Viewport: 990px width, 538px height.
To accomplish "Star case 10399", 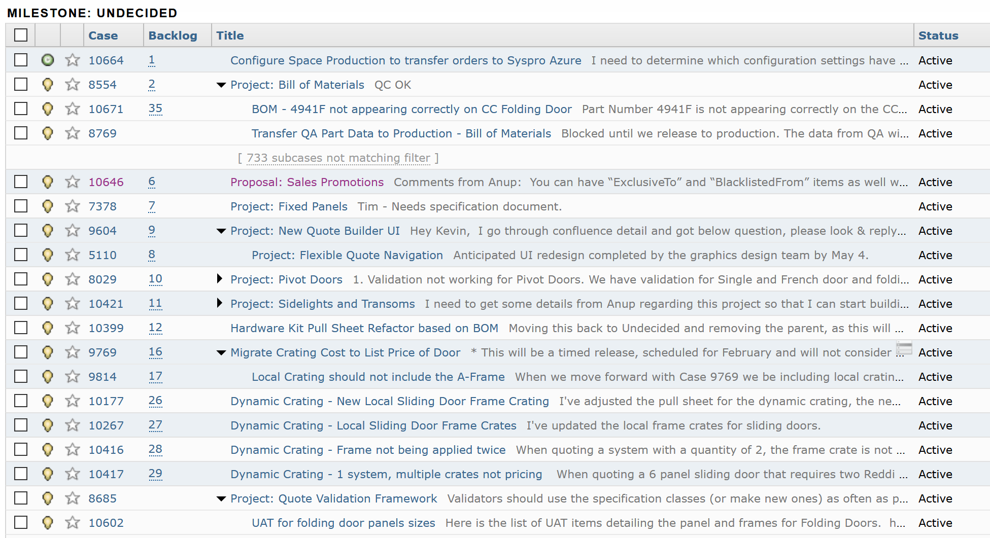I will tap(73, 328).
